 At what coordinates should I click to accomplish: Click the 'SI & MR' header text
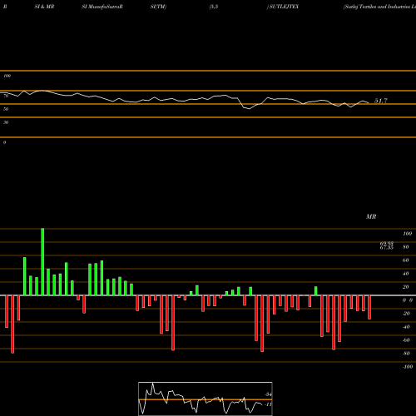coord(44,7)
